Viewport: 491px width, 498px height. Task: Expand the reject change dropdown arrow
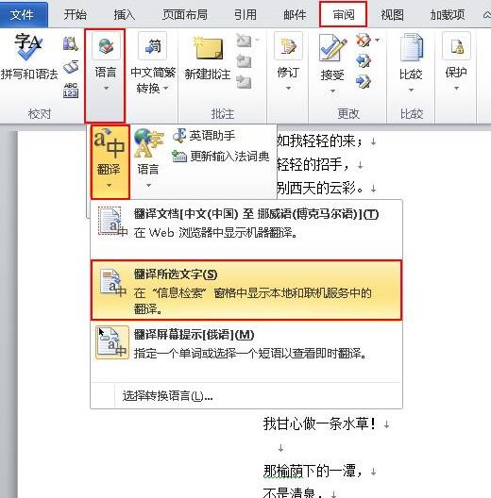[x=377, y=41]
